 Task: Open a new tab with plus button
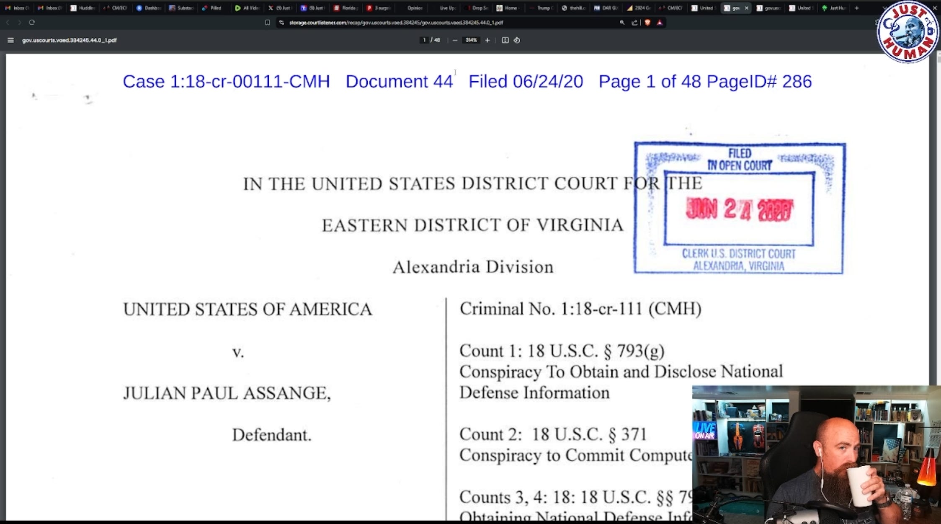[x=856, y=8]
